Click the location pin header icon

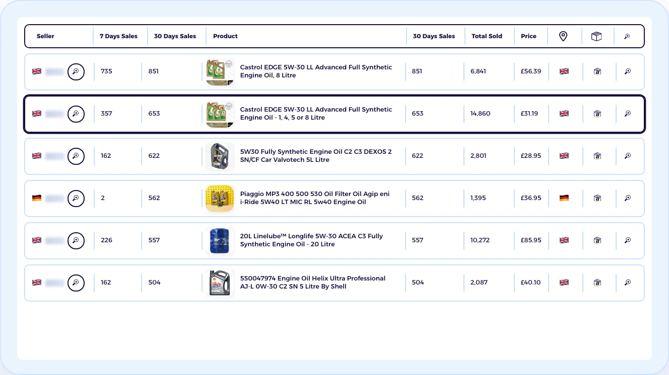pyautogui.click(x=563, y=36)
